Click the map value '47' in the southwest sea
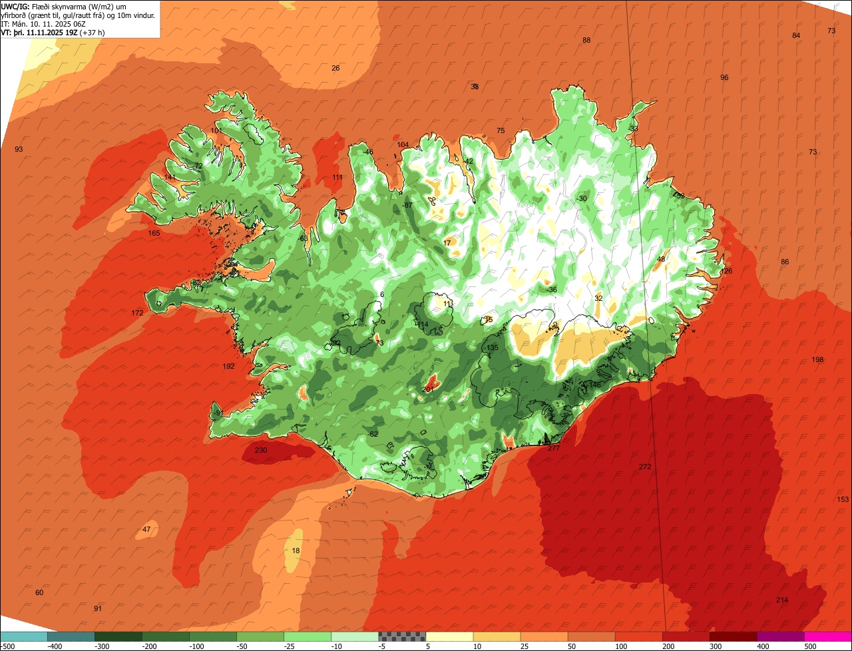Viewport: 852px width, 651px height. tap(146, 529)
